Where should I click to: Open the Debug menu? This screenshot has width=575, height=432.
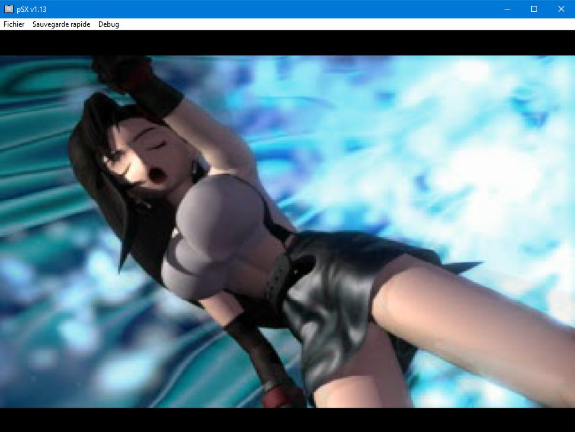pos(108,24)
